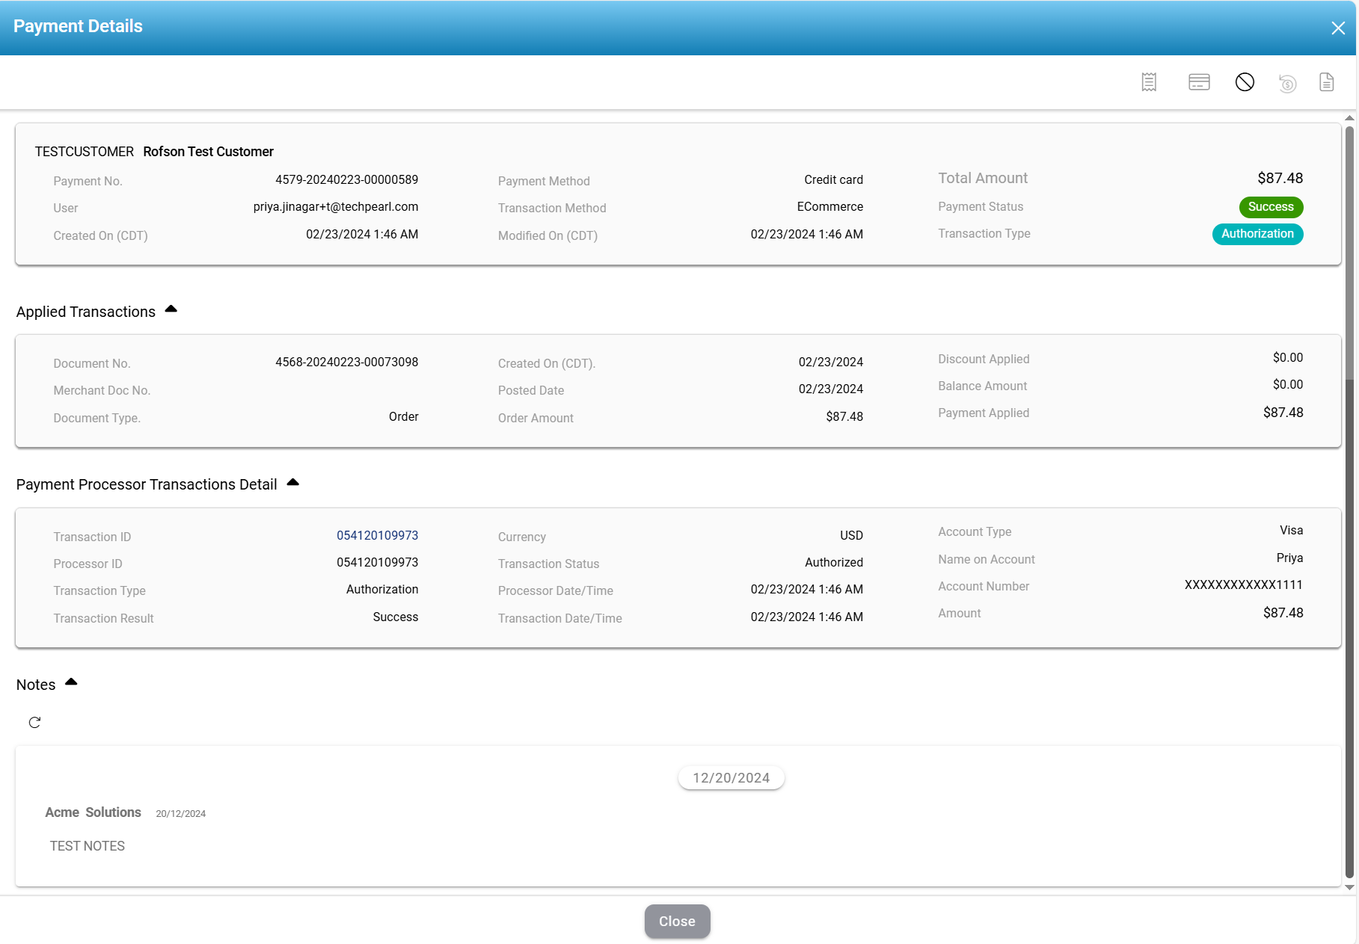1359x944 pixels.
Task: Click the receipt icon in the toolbar
Action: coord(1149,82)
